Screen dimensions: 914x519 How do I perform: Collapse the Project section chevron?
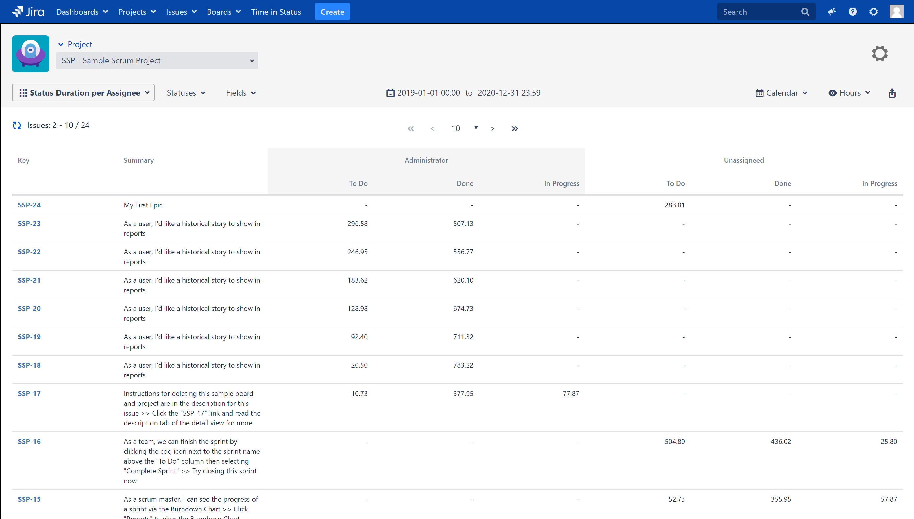point(61,45)
